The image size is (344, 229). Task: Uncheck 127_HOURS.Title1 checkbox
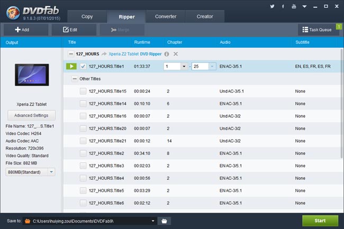(83, 66)
